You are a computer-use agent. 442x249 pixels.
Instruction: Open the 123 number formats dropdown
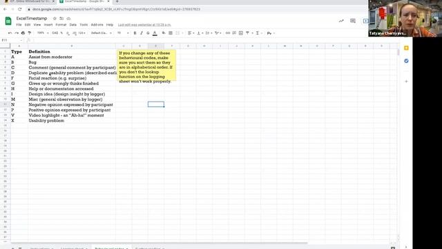tap(81, 33)
